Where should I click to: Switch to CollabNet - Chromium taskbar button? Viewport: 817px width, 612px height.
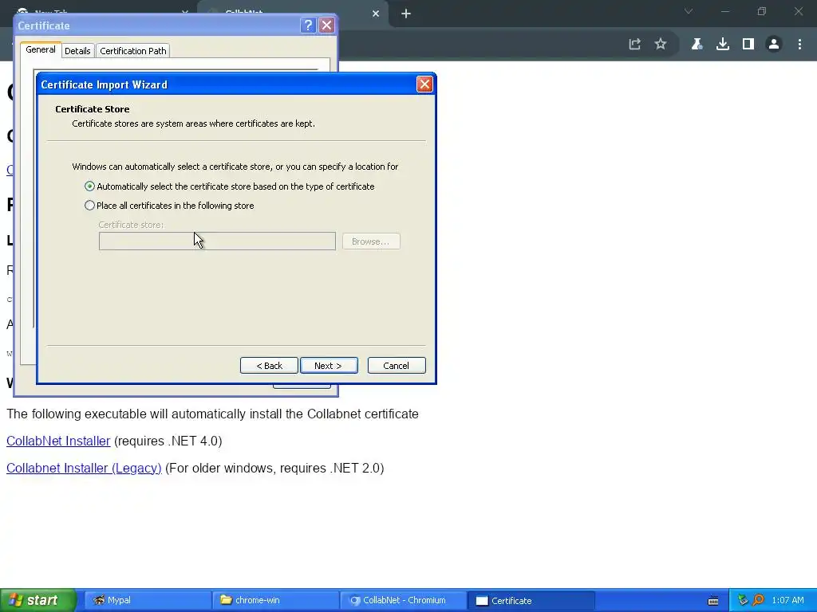click(403, 601)
